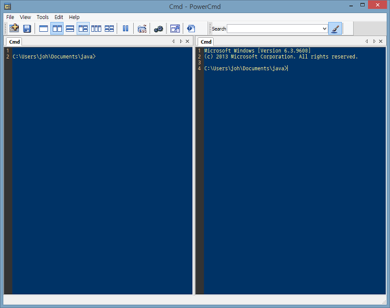Open the folder bookmarks icon
This screenshot has width=390, height=308.
142,29
